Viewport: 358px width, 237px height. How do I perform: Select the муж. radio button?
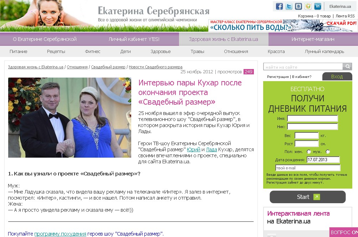tap(328, 152)
